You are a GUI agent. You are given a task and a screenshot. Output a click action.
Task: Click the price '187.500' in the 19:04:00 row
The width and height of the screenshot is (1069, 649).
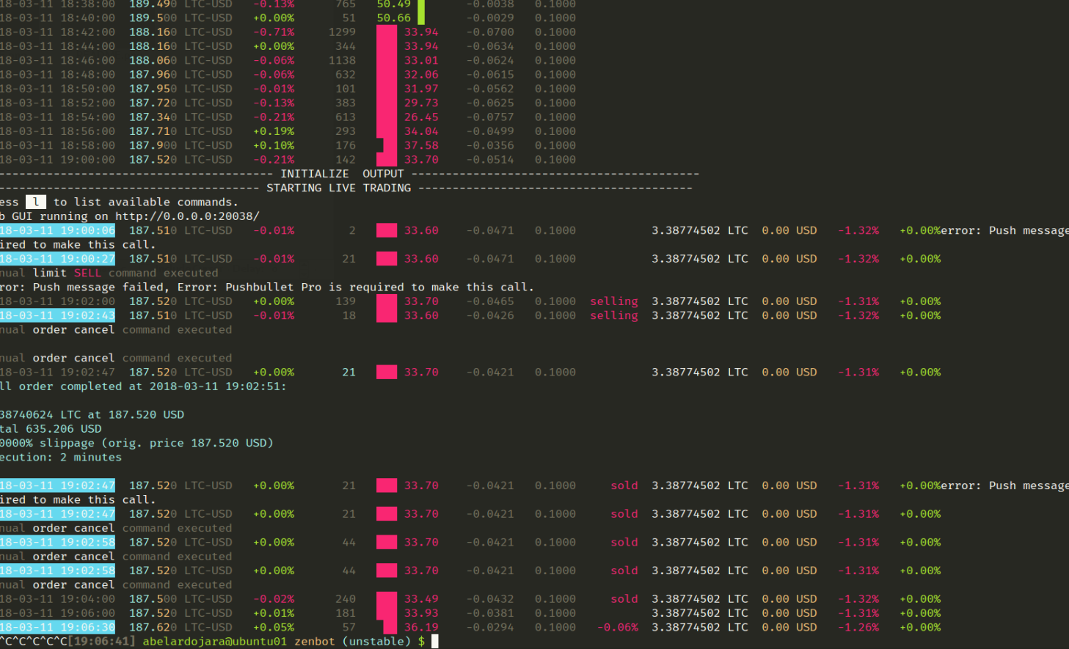pos(153,599)
